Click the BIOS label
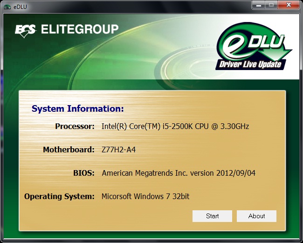The height and width of the screenshot is (243, 303). [83, 173]
